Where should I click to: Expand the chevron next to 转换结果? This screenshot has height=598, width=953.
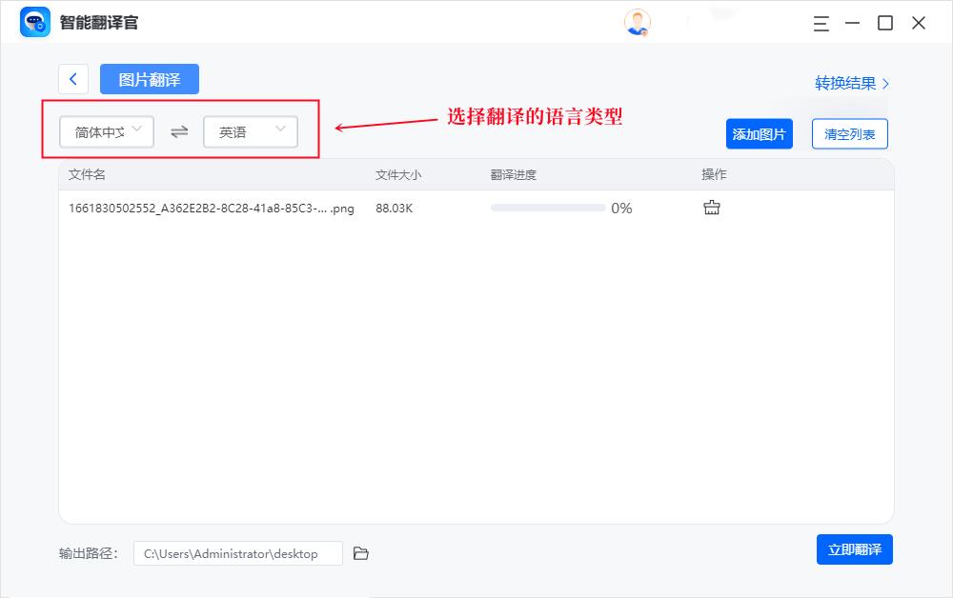[885, 84]
